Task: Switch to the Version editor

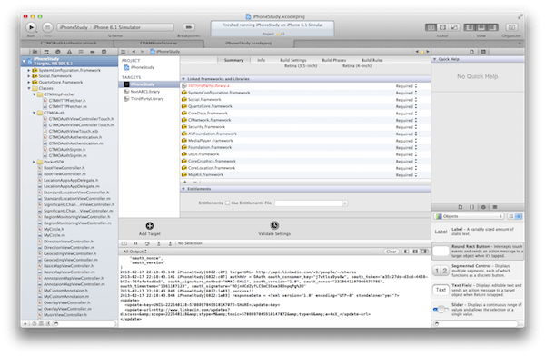Action: click(454, 27)
